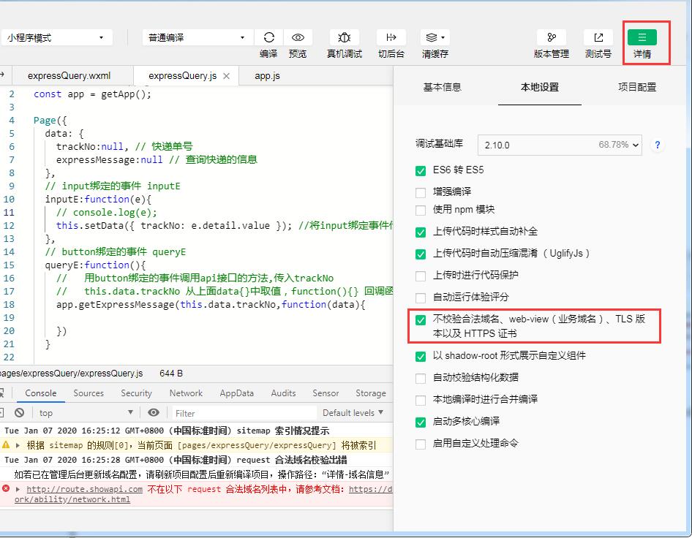Open the http://route.showapi.com link

(x=84, y=489)
